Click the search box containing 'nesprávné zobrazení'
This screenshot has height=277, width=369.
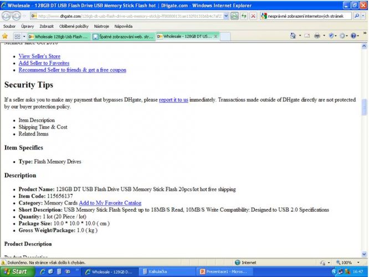(x=306, y=16)
